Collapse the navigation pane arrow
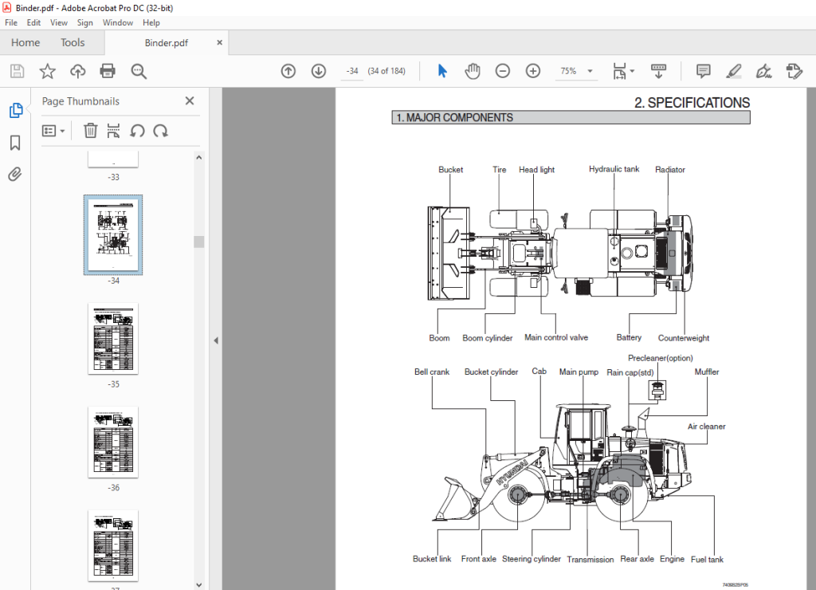The image size is (816, 590). point(216,340)
